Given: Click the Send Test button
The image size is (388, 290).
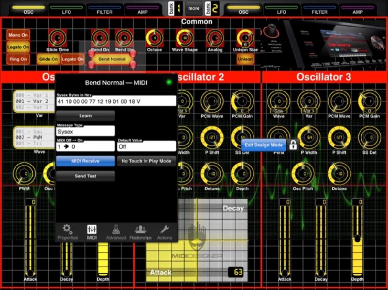Looking at the screenshot, I should coord(85,176).
